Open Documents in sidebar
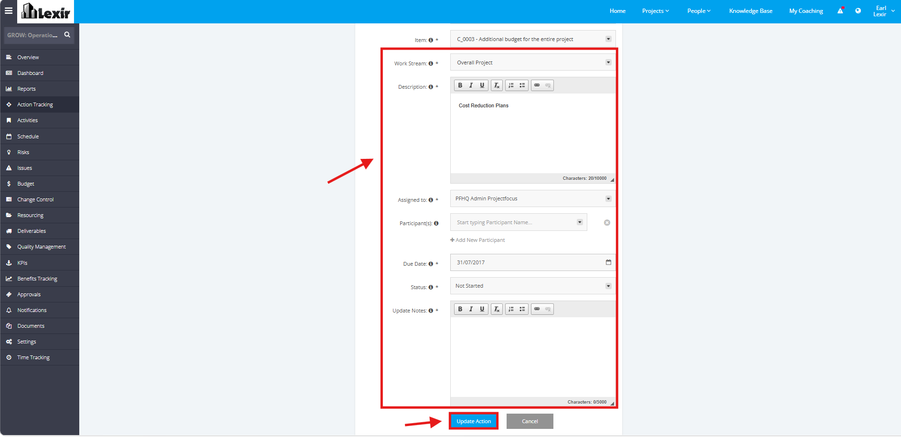This screenshot has width=901, height=437. [40, 326]
